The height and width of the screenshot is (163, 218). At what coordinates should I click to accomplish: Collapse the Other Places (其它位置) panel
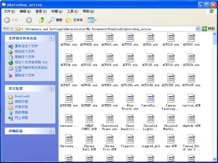pyautogui.click(x=51, y=88)
